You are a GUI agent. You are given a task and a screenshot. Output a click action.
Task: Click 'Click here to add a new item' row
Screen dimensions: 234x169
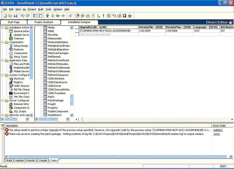95,34
